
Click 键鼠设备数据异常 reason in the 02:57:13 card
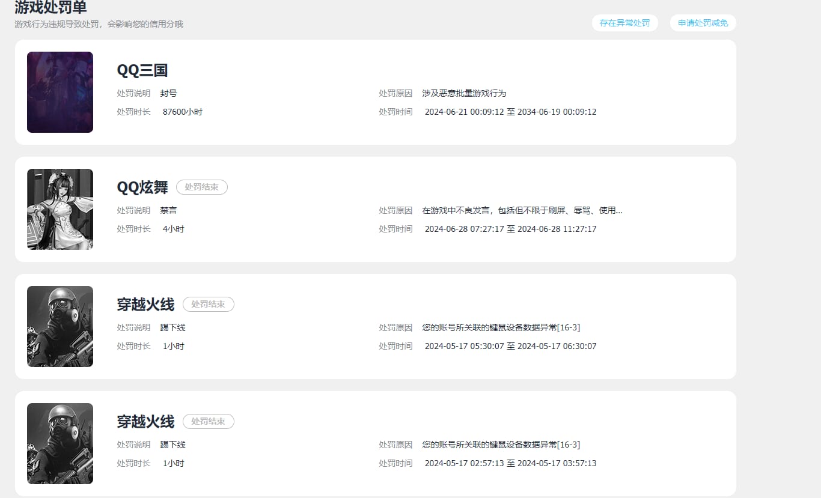point(501,445)
